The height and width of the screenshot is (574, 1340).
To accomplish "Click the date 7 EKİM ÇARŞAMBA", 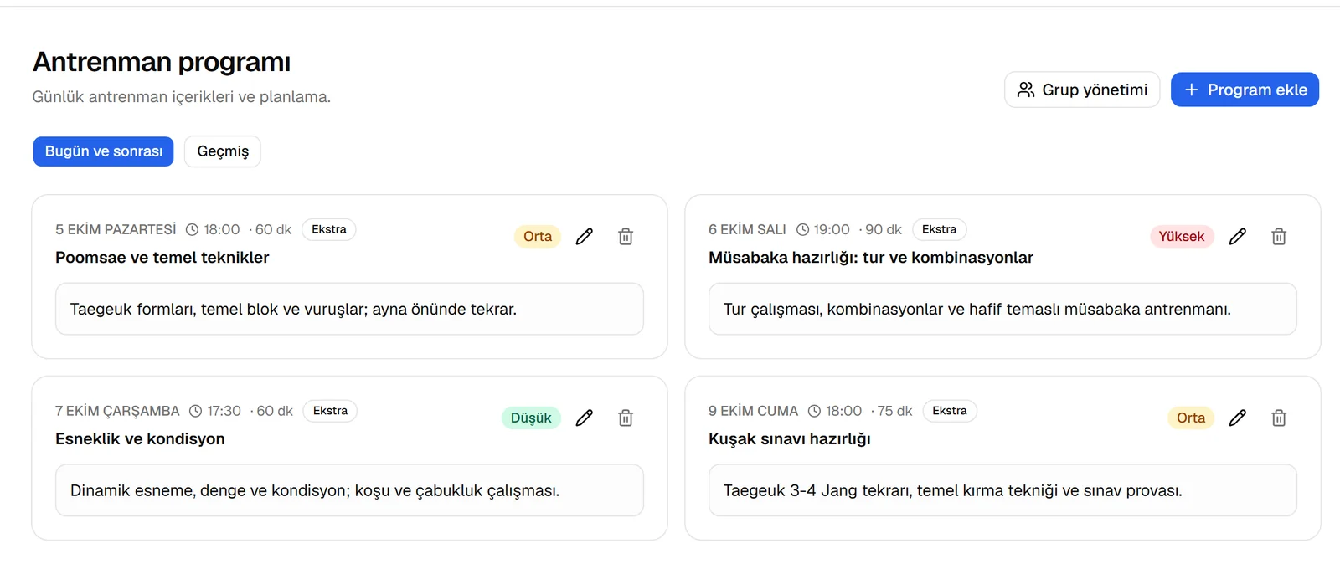I will click(x=117, y=411).
